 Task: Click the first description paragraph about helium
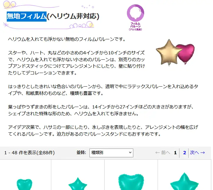pos(67,39)
